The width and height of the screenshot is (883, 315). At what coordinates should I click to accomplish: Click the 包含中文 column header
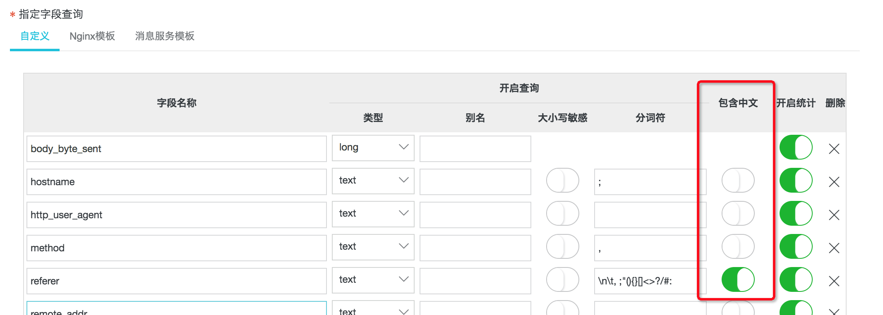pyautogui.click(x=738, y=103)
